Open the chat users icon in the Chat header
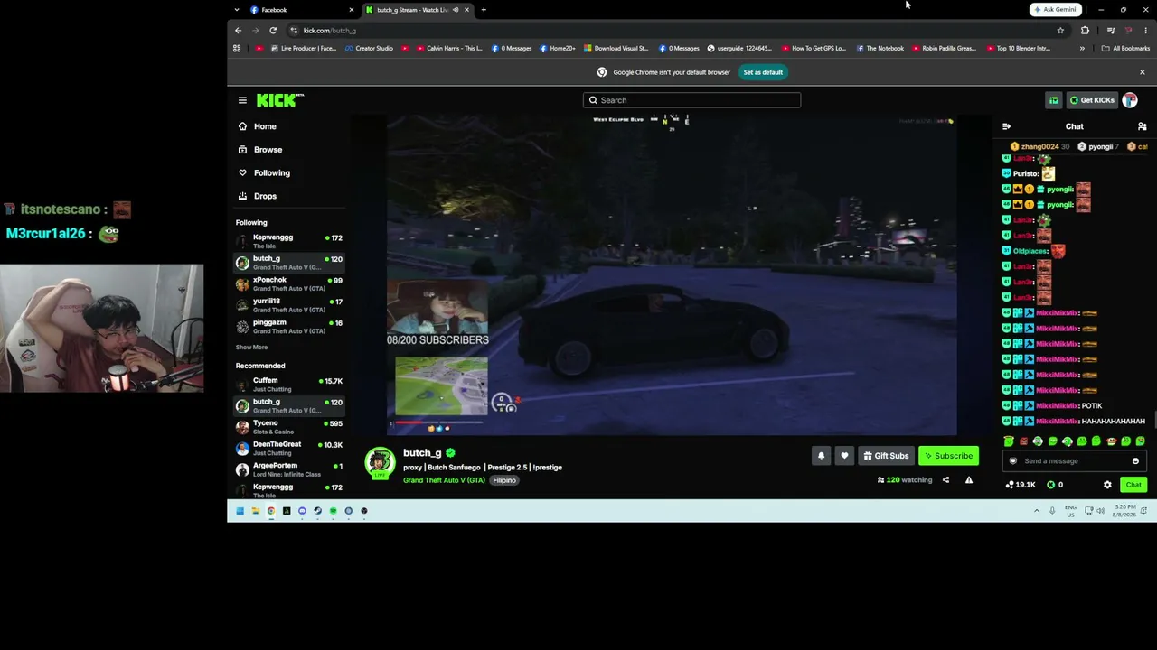The width and height of the screenshot is (1157, 650). tap(1142, 126)
